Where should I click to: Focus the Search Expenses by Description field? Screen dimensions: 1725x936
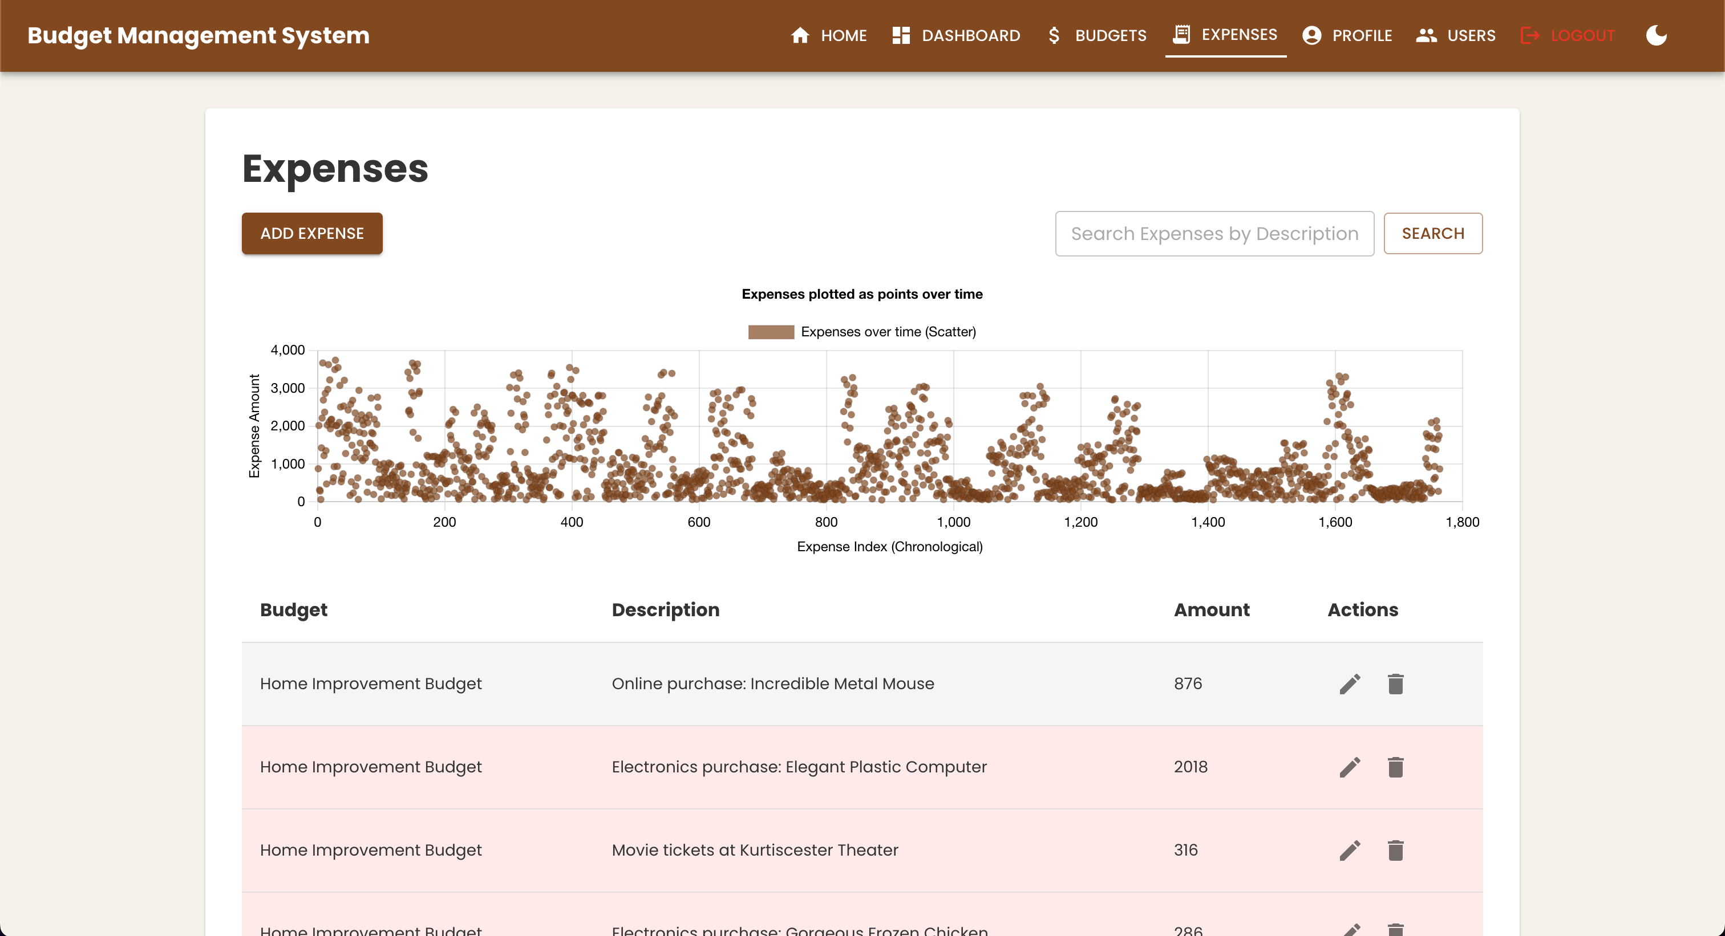click(x=1214, y=234)
